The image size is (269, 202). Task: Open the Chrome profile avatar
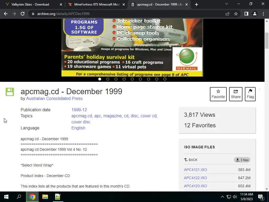[255, 14]
